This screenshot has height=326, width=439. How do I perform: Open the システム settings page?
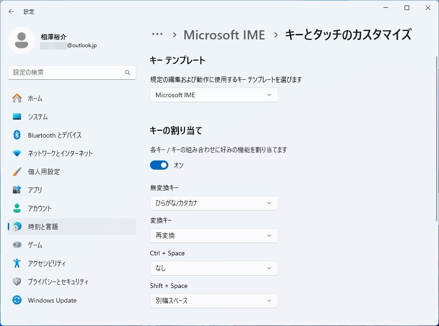(72, 116)
